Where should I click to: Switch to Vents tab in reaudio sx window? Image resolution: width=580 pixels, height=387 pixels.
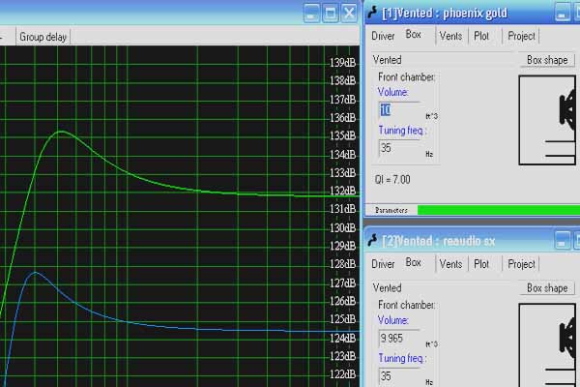coord(450,263)
